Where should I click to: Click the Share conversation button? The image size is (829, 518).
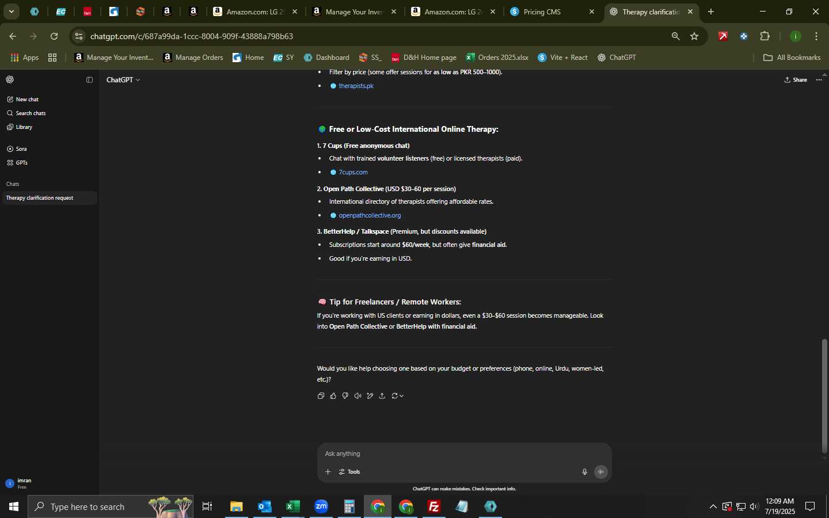[796, 80]
